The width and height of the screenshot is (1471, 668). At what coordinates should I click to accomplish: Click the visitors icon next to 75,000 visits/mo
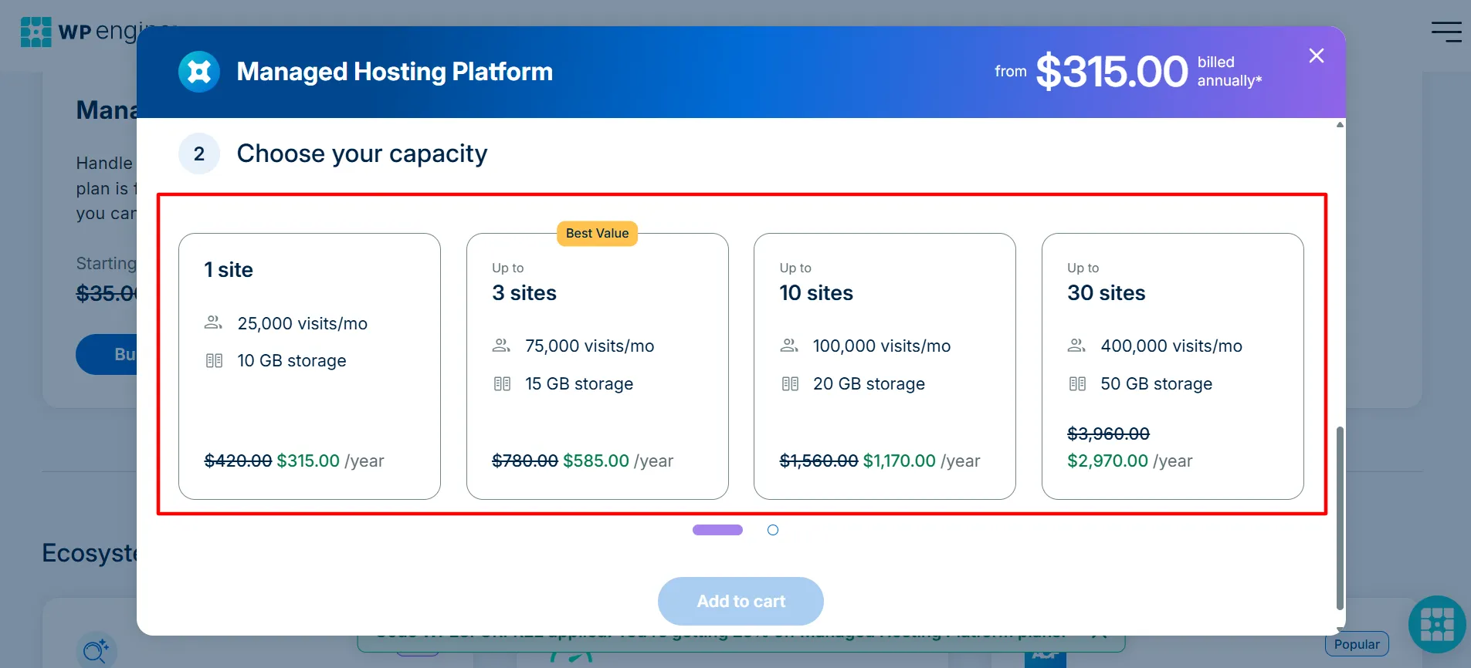tap(501, 345)
